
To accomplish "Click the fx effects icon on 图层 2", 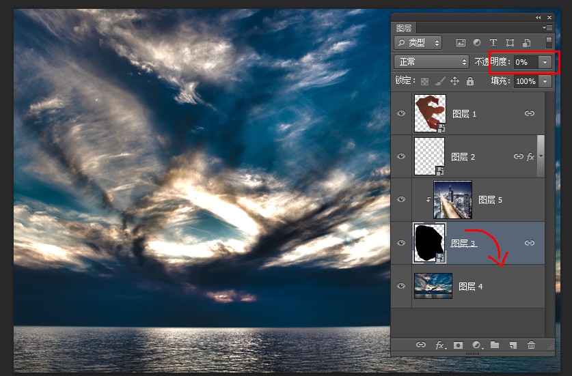I will coord(530,157).
